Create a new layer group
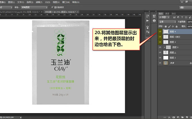The image size is (192, 119). point(182,117)
